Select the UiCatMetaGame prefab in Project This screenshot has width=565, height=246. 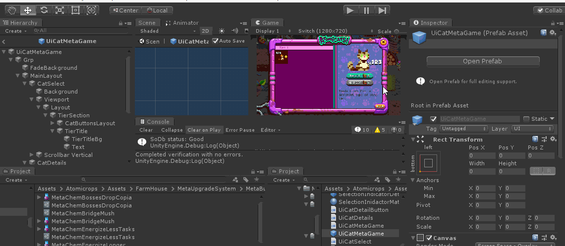coord(361,234)
